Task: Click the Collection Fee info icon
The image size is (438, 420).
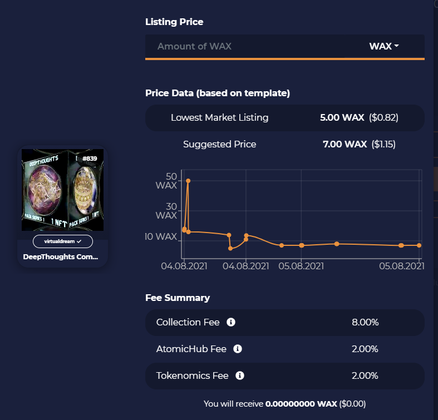Action: 231,322
